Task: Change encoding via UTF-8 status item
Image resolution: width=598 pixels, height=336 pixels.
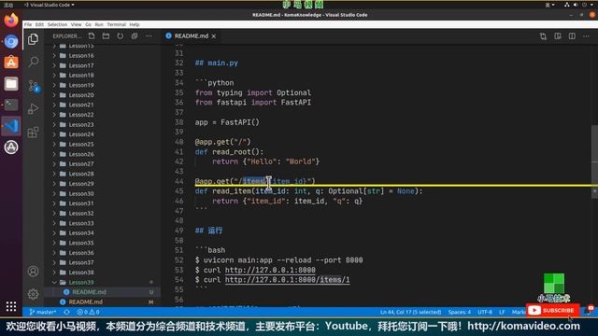Action: pos(485,312)
